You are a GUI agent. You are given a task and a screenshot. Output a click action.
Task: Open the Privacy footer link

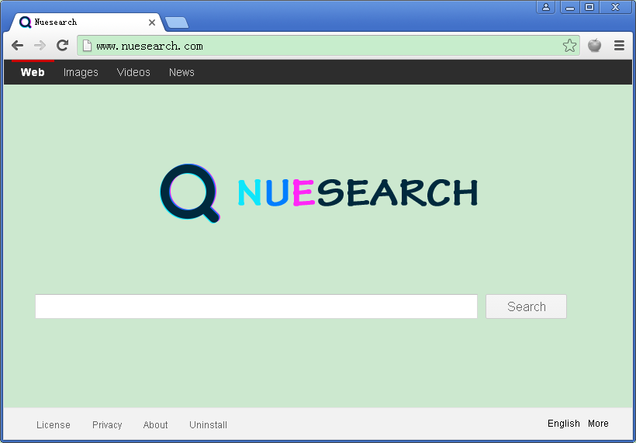click(x=107, y=424)
